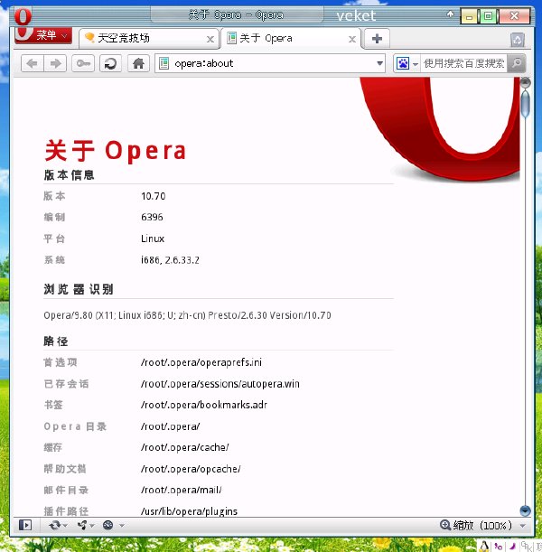This screenshot has width=542, height=552.
Task: Open the Opera Unite icon menu
Action: click(86, 525)
